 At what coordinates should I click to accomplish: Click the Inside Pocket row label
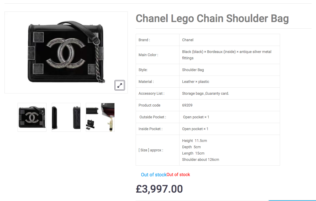pyautogui.click(x=150, y=129)
